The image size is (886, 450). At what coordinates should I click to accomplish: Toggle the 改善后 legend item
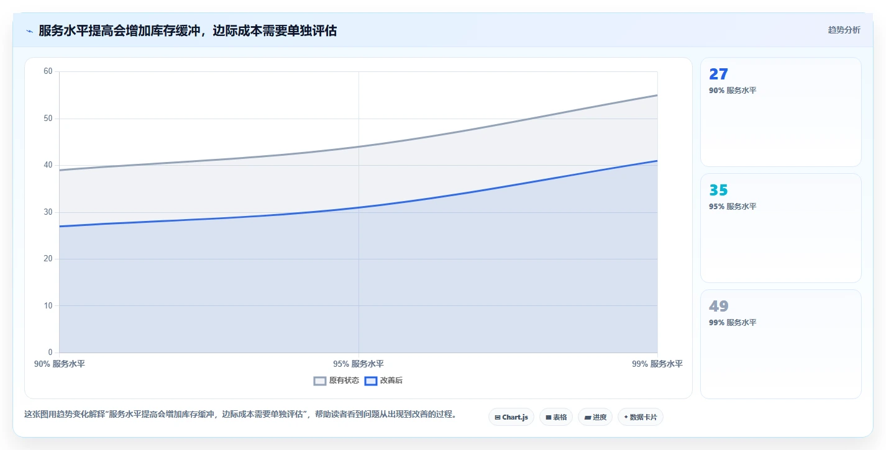383,380
